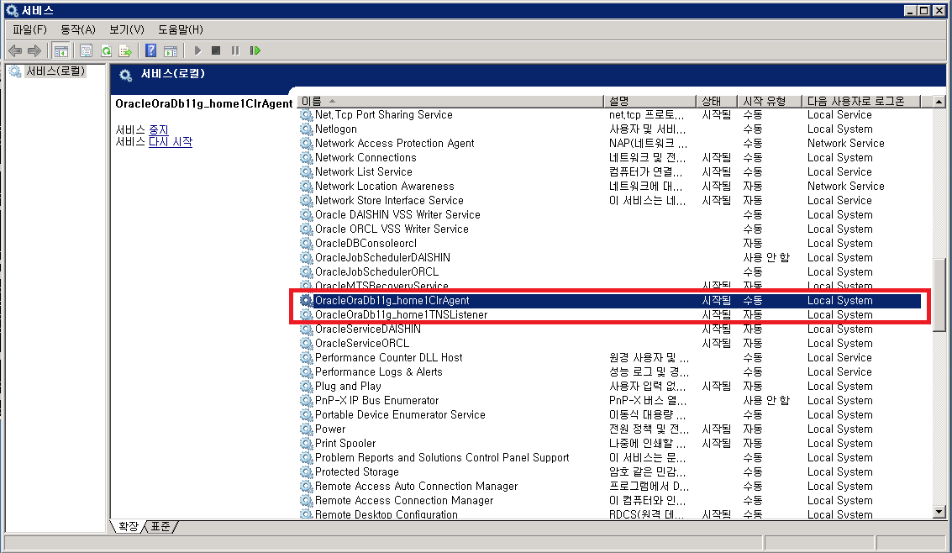Restart the service with restart icon
Viewport: 952px width, 553px height.
click(255, 50)
